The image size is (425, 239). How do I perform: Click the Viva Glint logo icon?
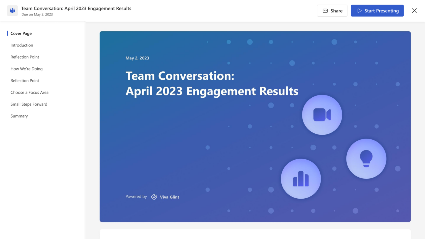tap(154, 197)
